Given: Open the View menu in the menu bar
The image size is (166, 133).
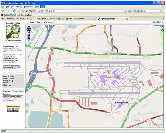Looking at the screenshot, I should click(x=13, y=7).
